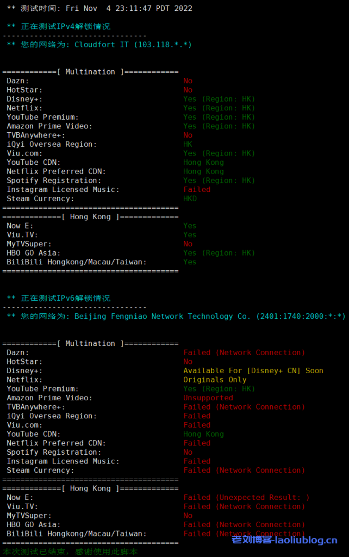Click the Amazon Prime Video 'Unsupported' result

pyautogui.click(x=208, y=398)
